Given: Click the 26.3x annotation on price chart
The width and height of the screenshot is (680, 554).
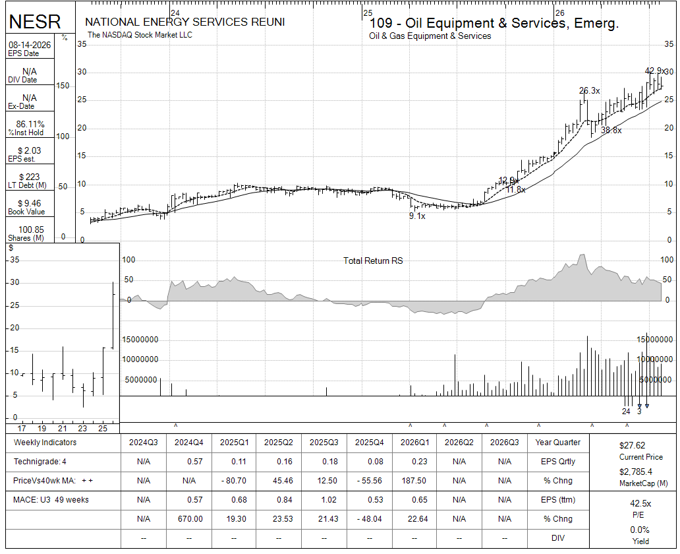Looking at the screenshot, I should (589, 91).
